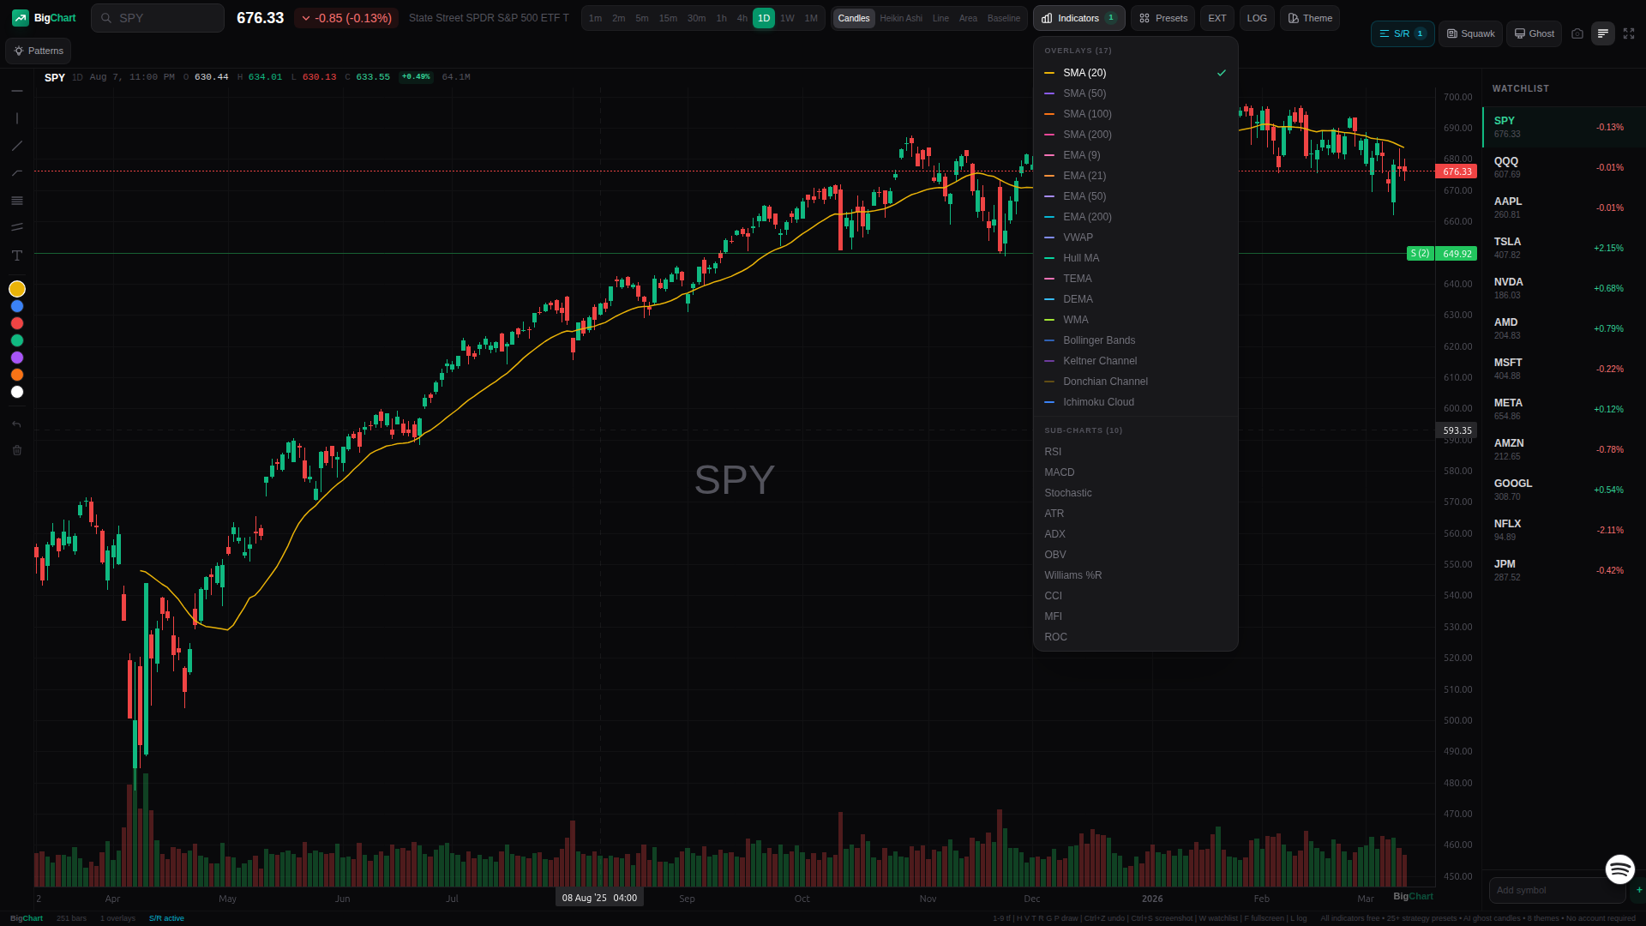The height and width of the screenshot is (926, 1646).
Task: Click the Add symbol input field
Action: click(x=1556, y=890)
